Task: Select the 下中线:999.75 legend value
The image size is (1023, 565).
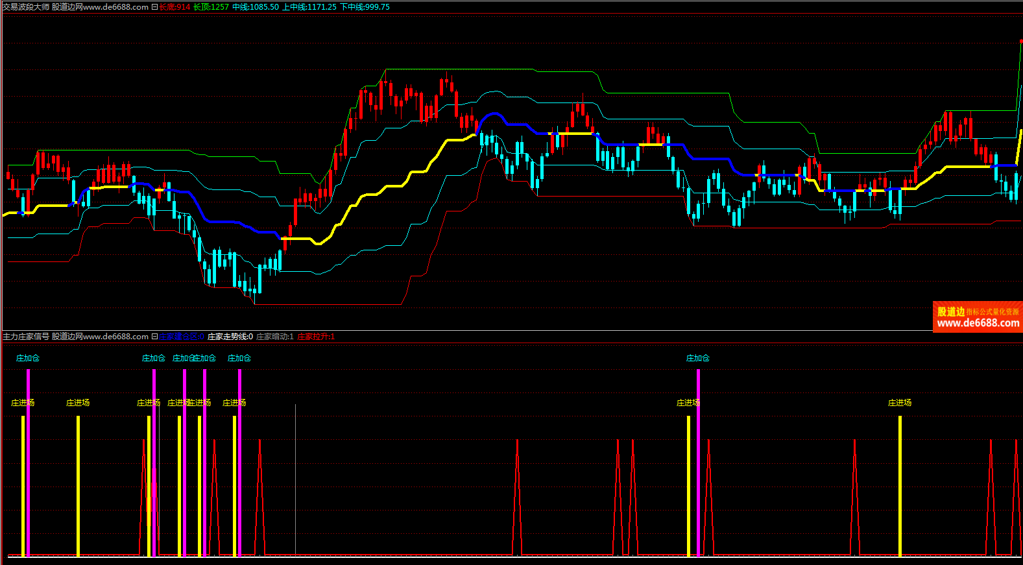Action: pyautogui.click(x=365, y=7)
